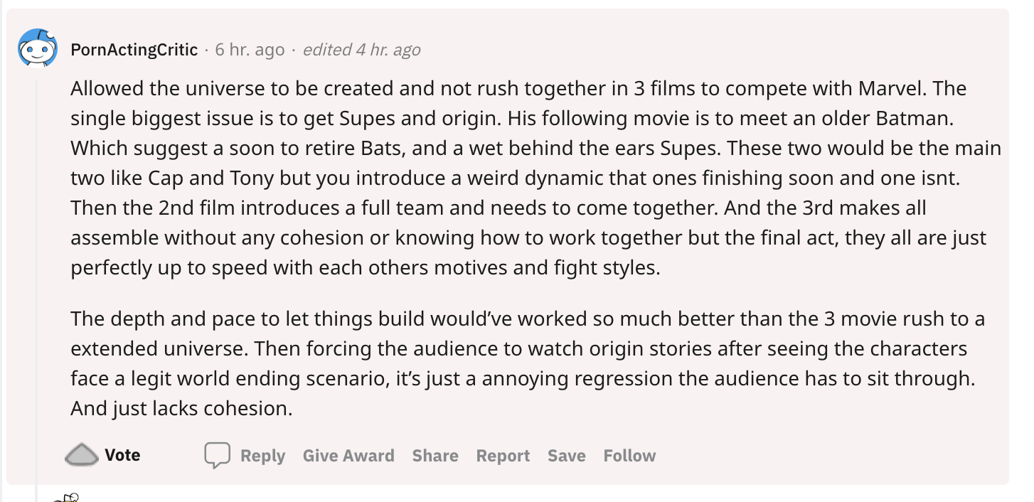Viewport: 1034px width, 502px height.
Task: Report this comment
Action: (x=503, y=456)
